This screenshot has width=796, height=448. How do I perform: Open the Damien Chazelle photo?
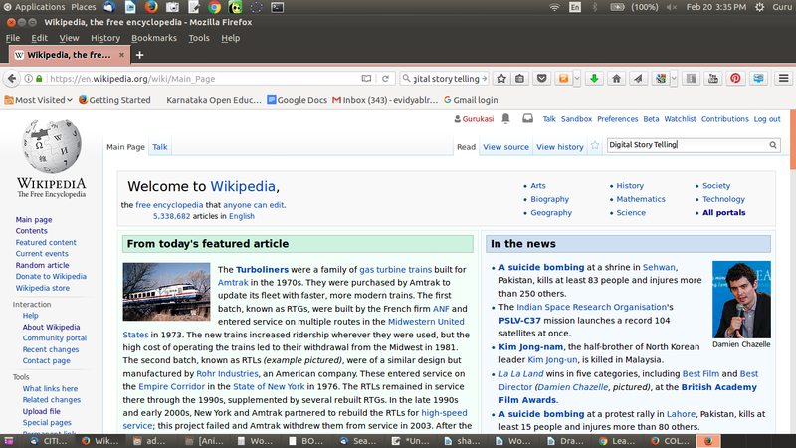click(741, 300)
